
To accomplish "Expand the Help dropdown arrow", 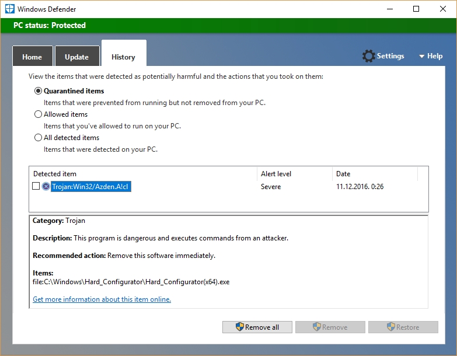I will tap(421, 57).
